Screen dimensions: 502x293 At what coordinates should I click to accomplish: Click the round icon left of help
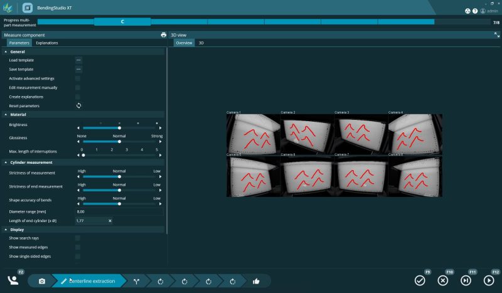[467, 11]
